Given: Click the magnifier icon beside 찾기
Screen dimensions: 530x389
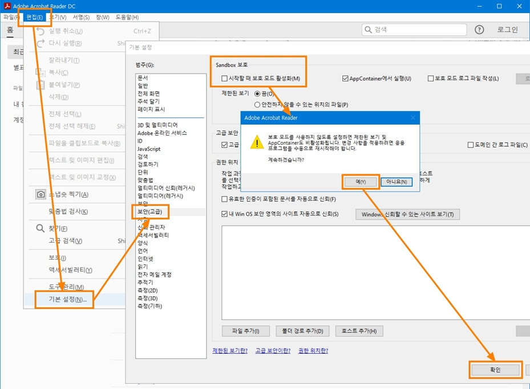Looking at the screenshot, I should 41,228.
